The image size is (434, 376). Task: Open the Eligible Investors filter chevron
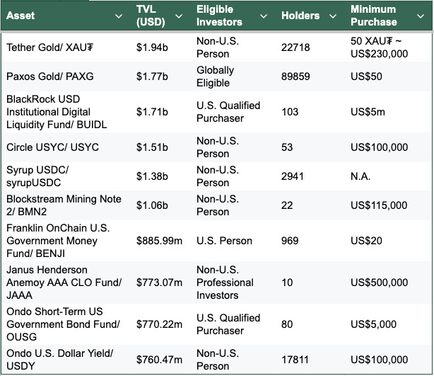point(264,16)
